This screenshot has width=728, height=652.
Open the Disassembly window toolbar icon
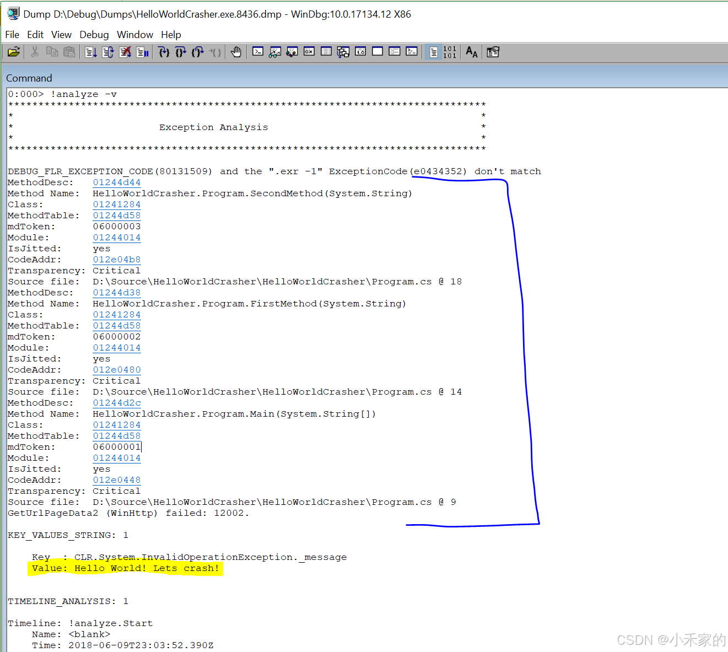pos(360,52)
